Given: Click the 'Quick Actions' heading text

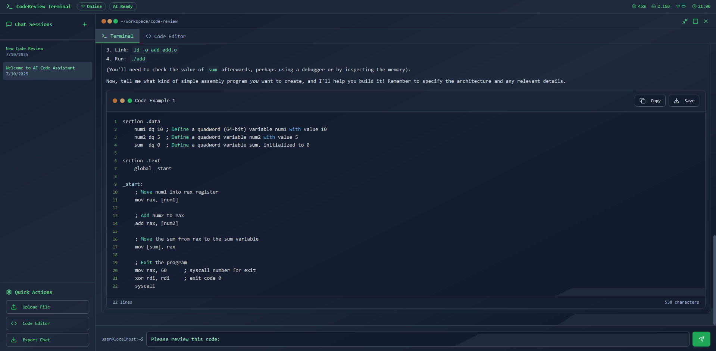Looking at the screenshot, I should pos(34,292).
